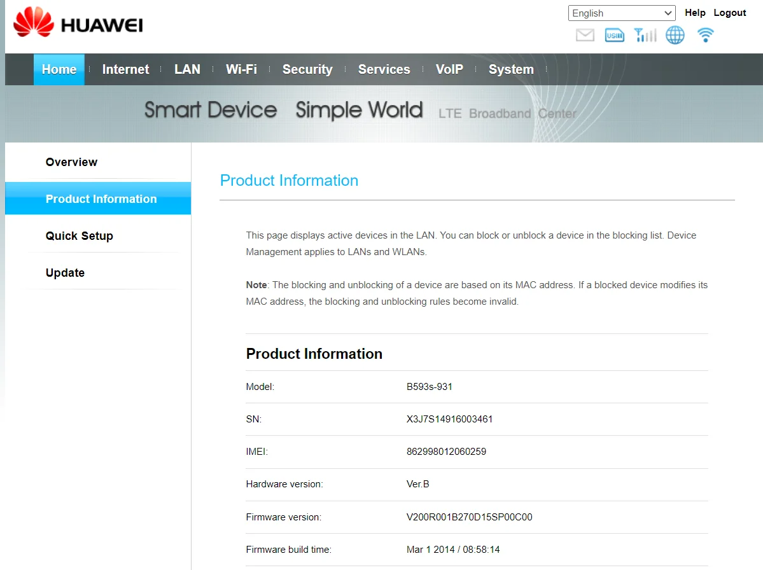Switch to the Wi-Fi tab

241,69
